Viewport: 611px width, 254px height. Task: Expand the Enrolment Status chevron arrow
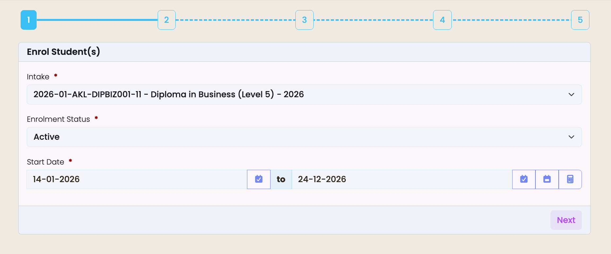click(x=571, y=137)
